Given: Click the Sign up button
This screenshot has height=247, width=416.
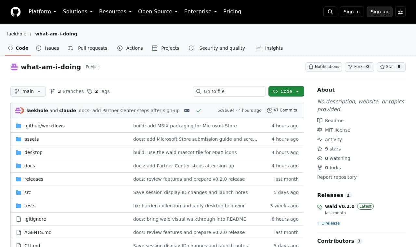Looking at the screenshot, I should pos(380,12).
